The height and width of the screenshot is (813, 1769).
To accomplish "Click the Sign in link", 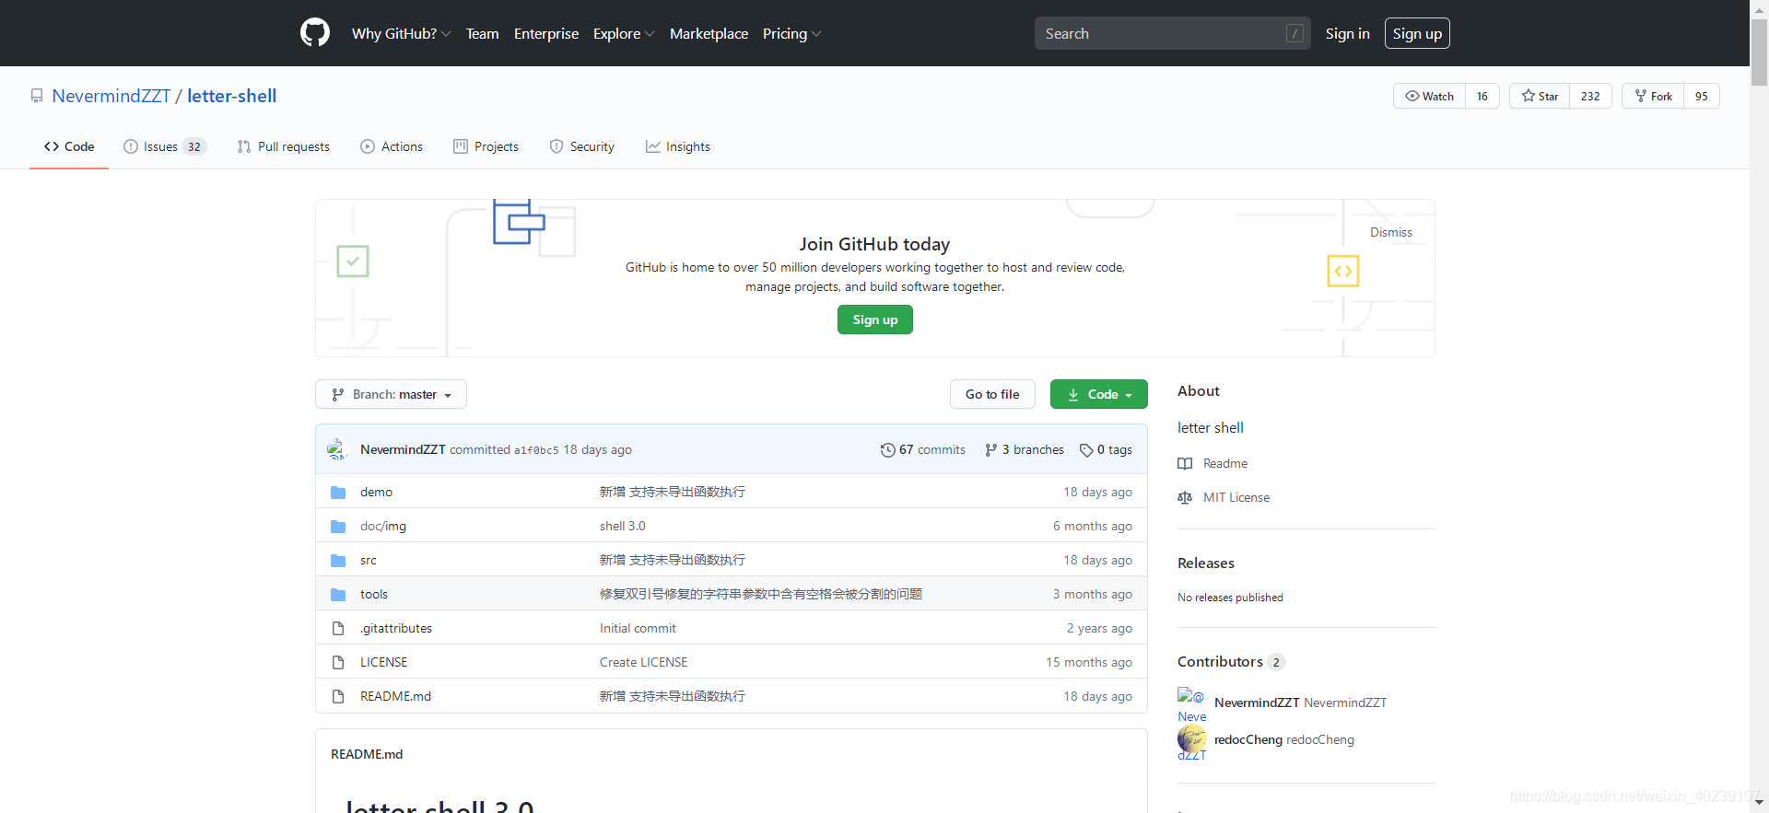I will pos(1347,33).
